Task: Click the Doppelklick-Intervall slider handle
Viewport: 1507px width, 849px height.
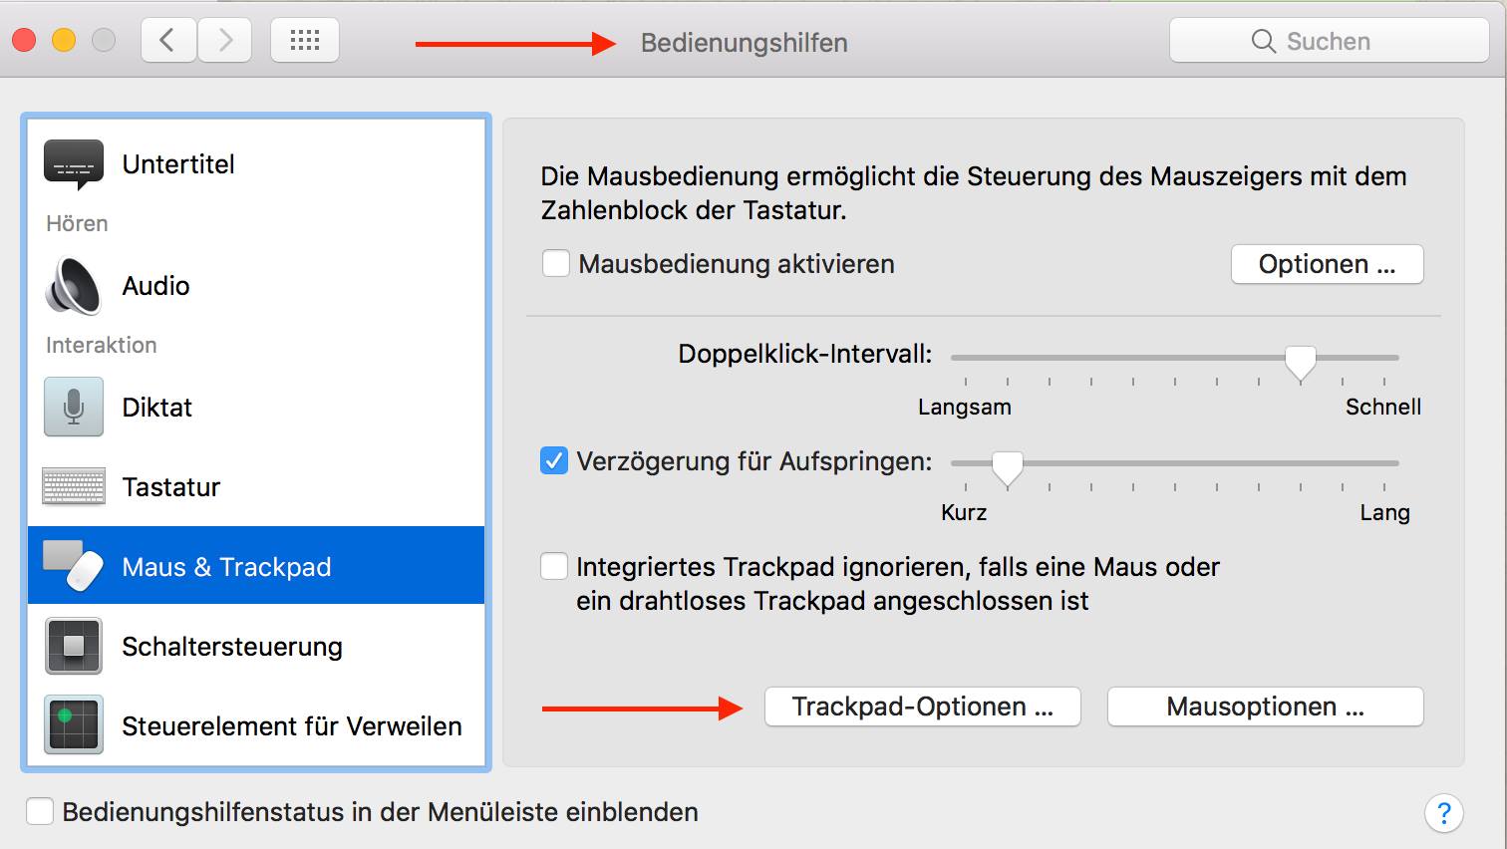Action: pyautogui.click(x=1300, y=361)
